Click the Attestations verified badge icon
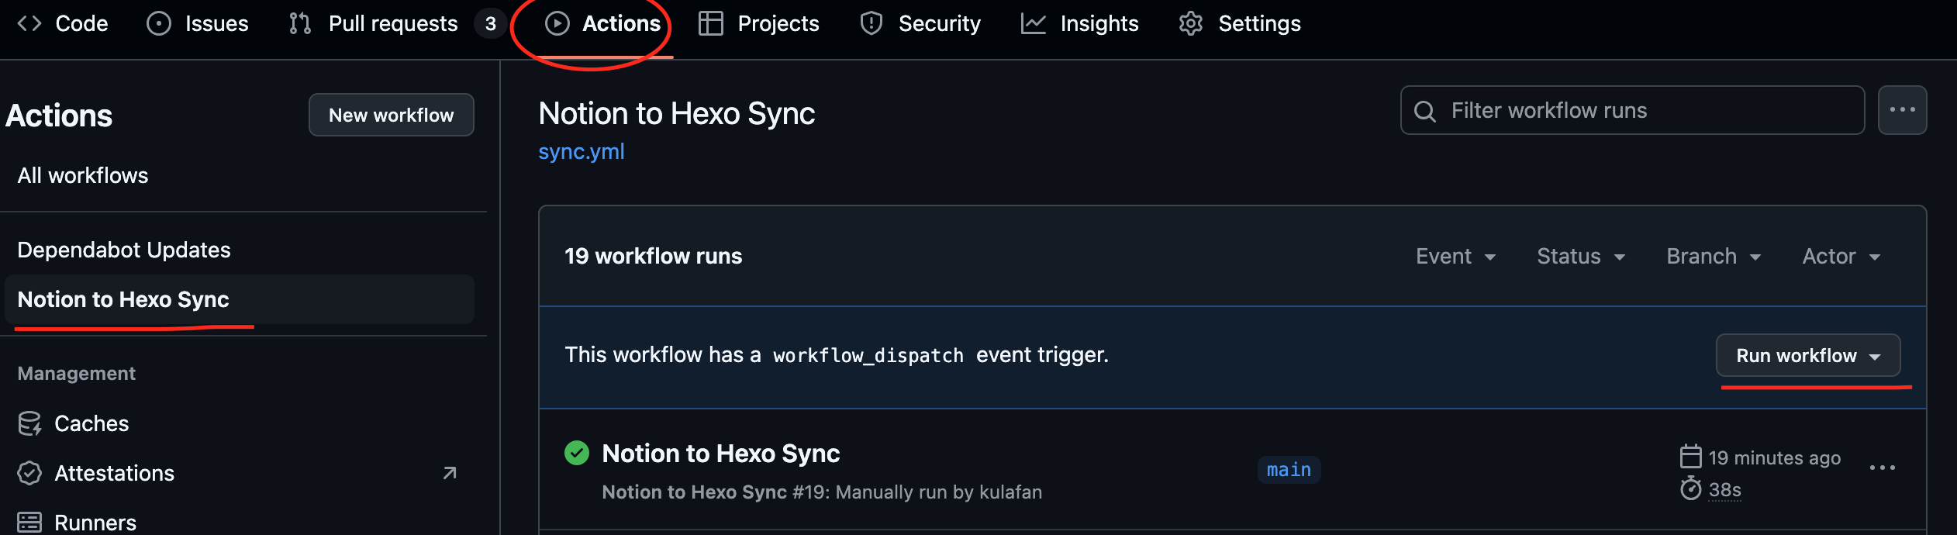The width and height of the screenshot is (1957, 535). point(29,474)
